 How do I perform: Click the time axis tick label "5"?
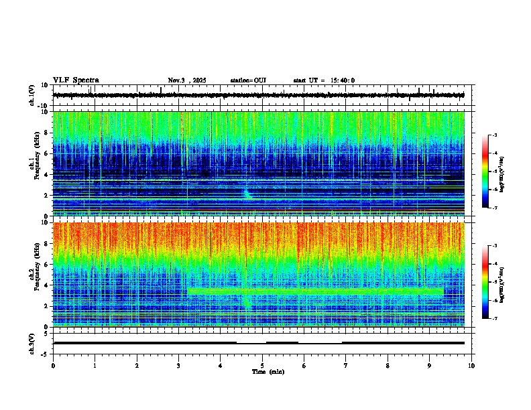(x=262, y=366)
